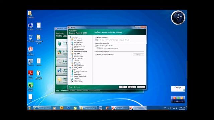Toggle Select action automatically checkbox
This screenshot has width=214, height=120.
click(96, 46)
